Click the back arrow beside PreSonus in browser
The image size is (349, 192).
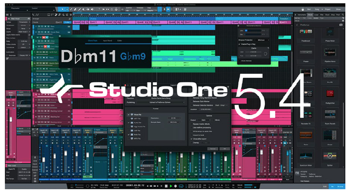(297, 25)
